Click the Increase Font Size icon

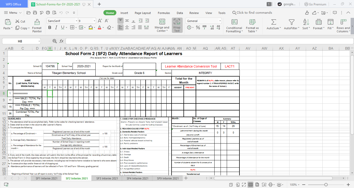point(100,21)
